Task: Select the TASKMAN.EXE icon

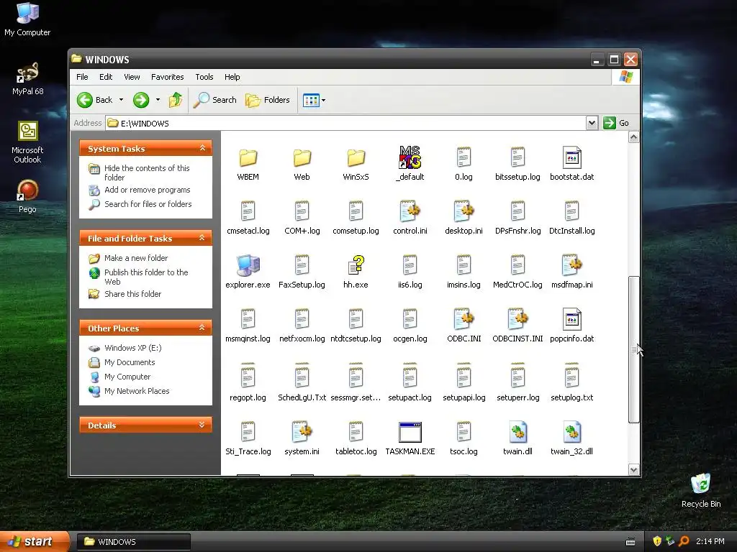Action: coord(410,432)
